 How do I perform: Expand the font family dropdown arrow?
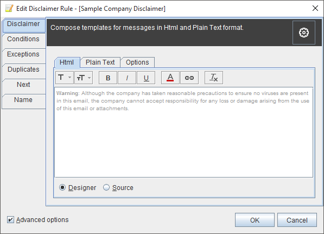coord(70,78)
